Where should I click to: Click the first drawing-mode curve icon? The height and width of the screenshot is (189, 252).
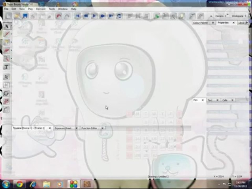click(192, 16)
